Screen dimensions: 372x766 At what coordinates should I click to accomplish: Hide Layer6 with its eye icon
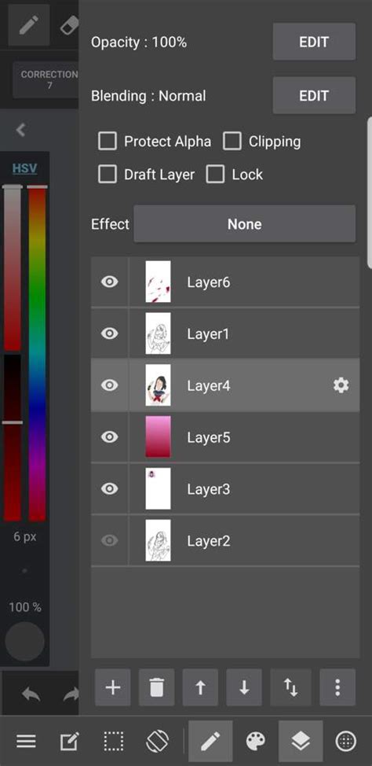109,282
